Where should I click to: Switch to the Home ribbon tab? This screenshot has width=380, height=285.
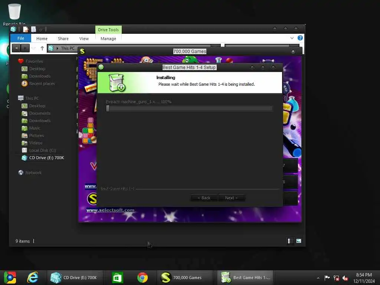point(42,39)
